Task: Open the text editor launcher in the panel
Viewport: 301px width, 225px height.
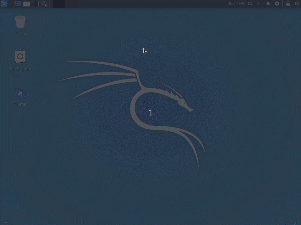Action: (44, 4)
